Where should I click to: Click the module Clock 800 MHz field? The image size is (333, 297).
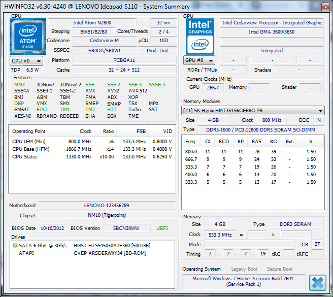[272, 120]
